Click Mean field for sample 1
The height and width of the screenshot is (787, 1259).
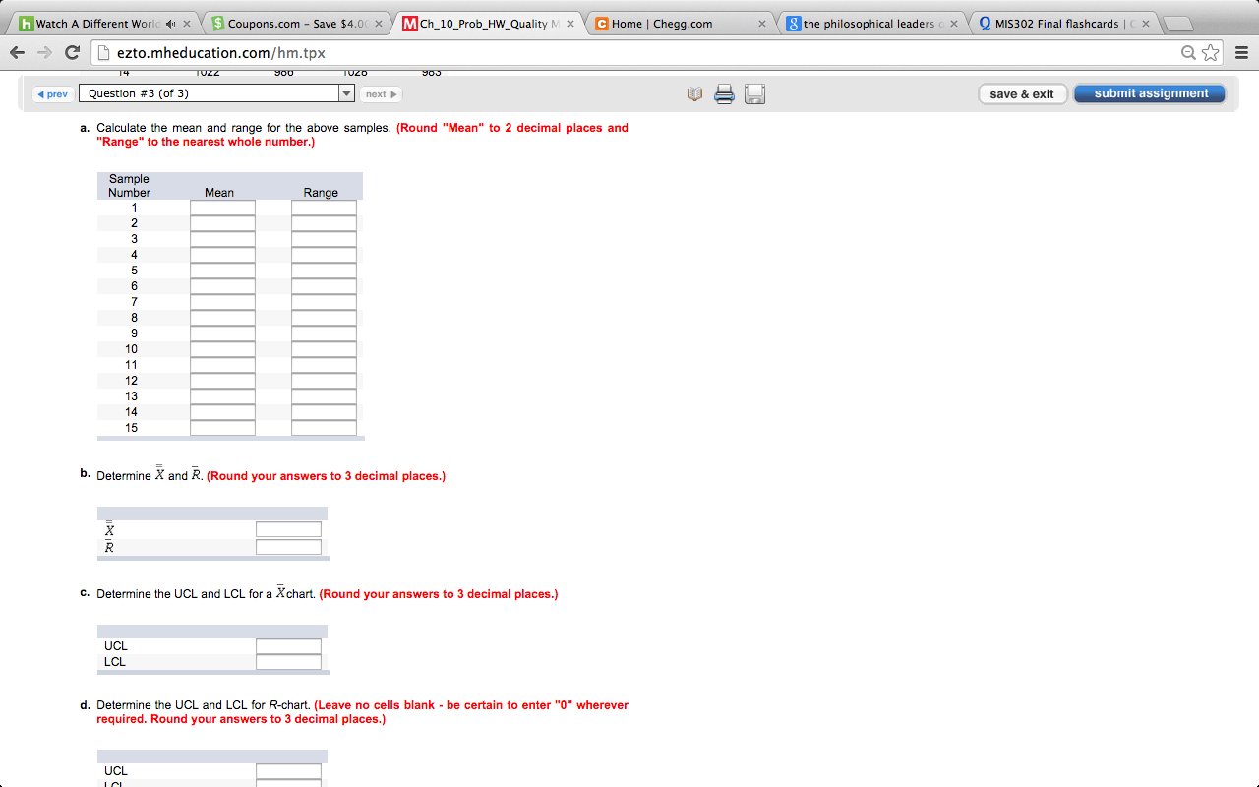222,208
